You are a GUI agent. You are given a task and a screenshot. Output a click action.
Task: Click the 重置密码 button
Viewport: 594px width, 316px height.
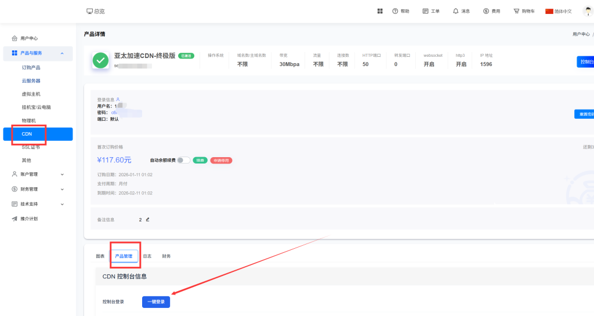[584, 114]
